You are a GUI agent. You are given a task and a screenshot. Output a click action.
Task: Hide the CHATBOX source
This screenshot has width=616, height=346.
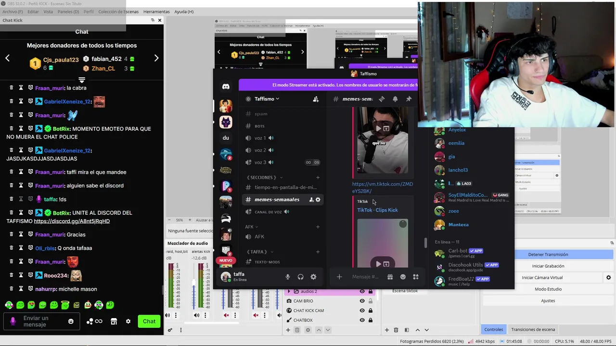(x=362, y=320)
